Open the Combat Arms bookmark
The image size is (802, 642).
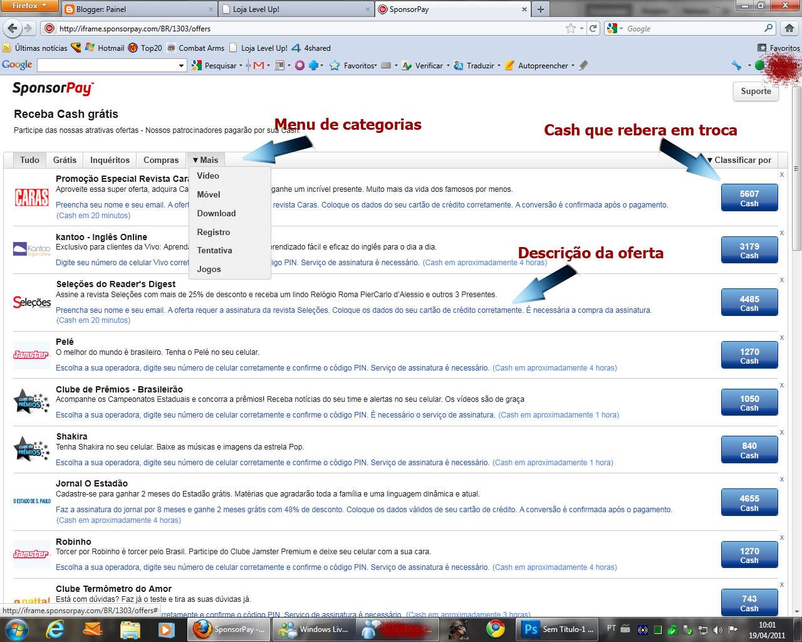(x=195, y=48)
